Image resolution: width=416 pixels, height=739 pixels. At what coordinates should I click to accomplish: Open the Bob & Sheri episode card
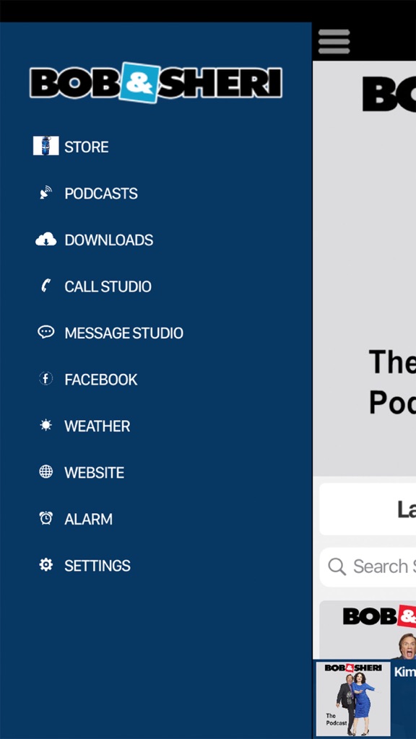(368, 629)
